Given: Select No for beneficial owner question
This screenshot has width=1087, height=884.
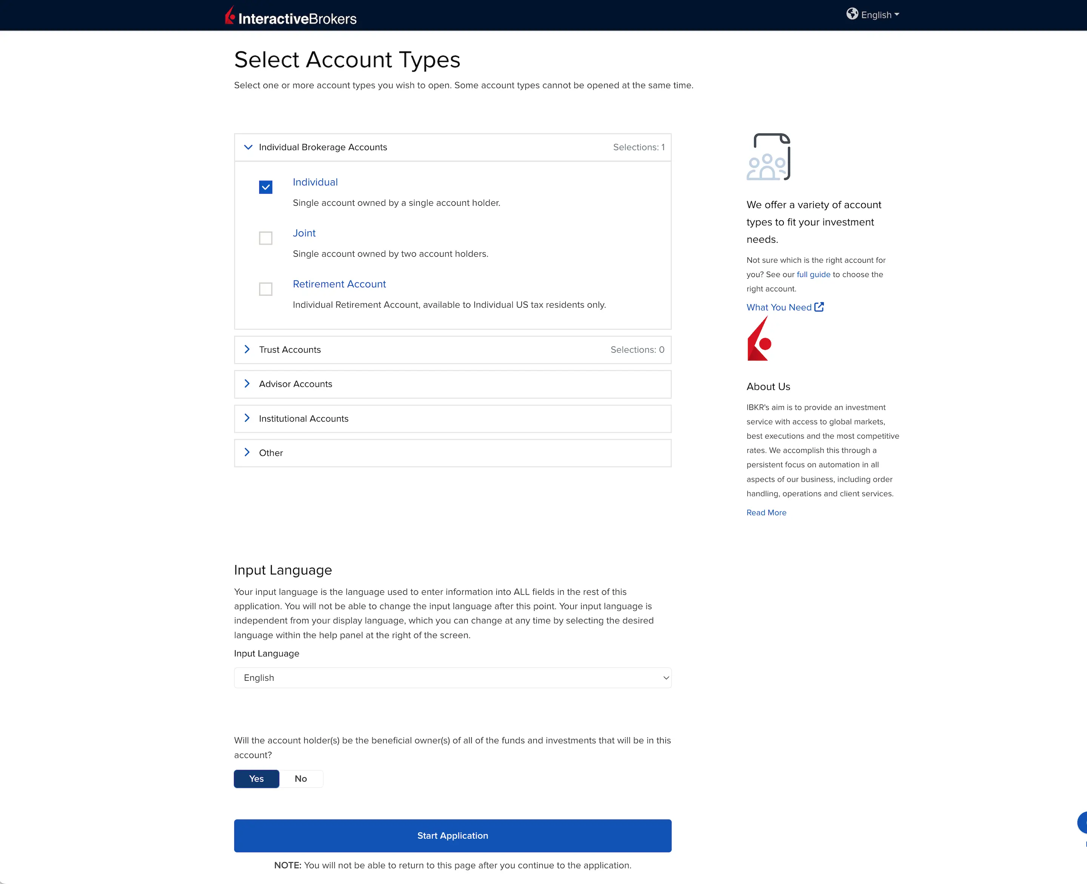Looking at the screenshot, I should (x=300, y=779).
